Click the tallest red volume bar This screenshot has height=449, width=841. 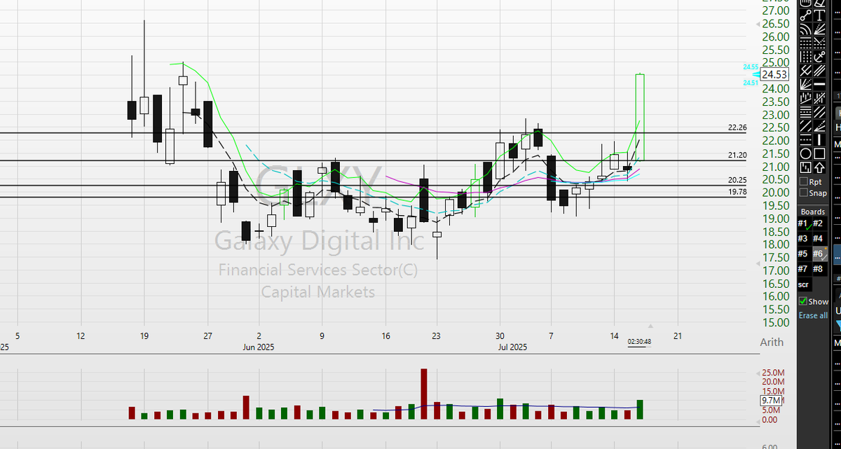pos(424,394)
